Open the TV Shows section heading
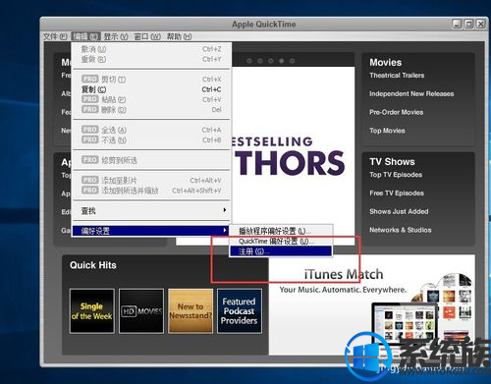Image resolution: width=491 pixels, height=384 pixels. coord(392,162)
